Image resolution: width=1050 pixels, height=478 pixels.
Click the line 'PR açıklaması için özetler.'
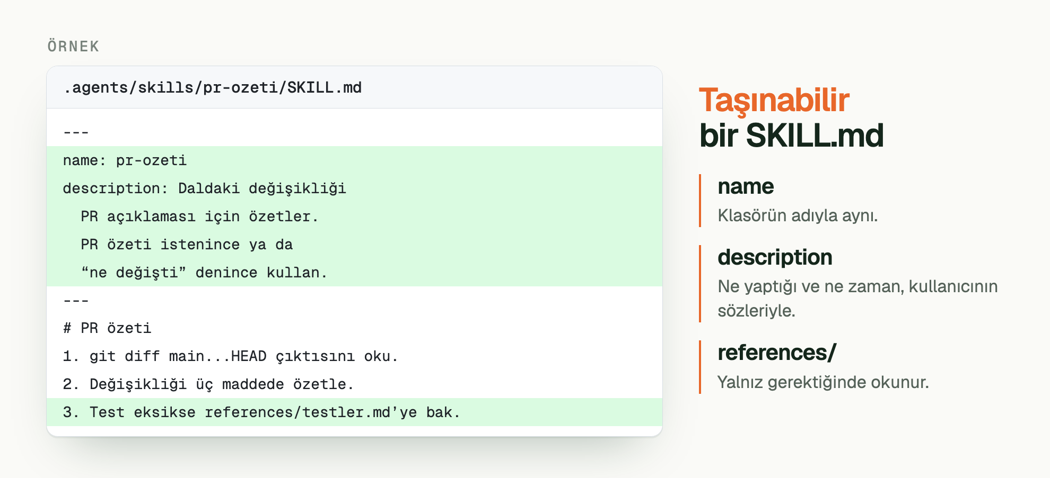coord(199,217)
